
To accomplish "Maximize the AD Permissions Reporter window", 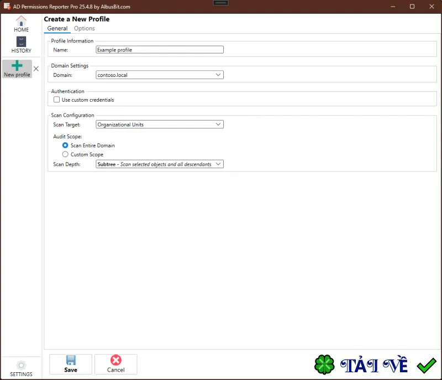I will pyautogui.click(x=412, y=7).
